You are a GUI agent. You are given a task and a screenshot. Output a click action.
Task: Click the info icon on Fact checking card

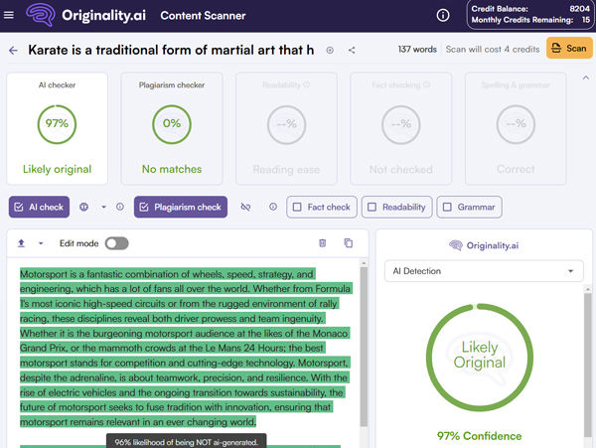427,84
